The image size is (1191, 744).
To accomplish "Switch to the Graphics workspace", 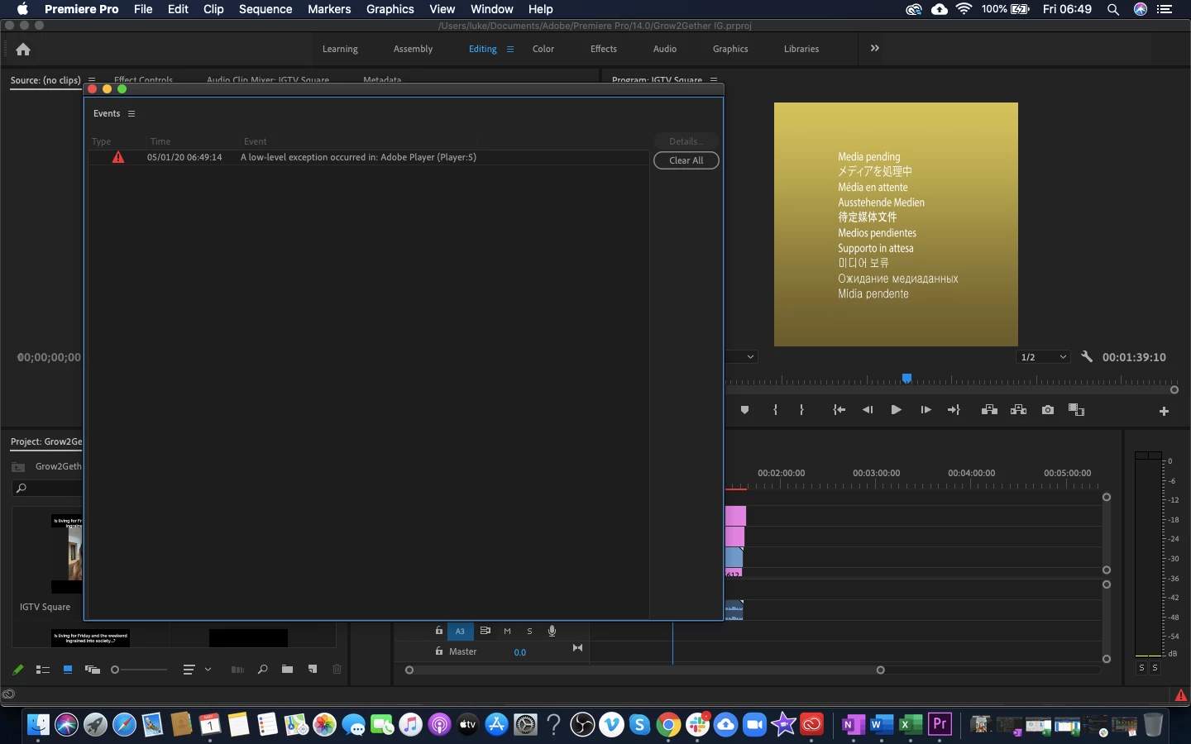I will pyautogui.click(x=730, y=49).
